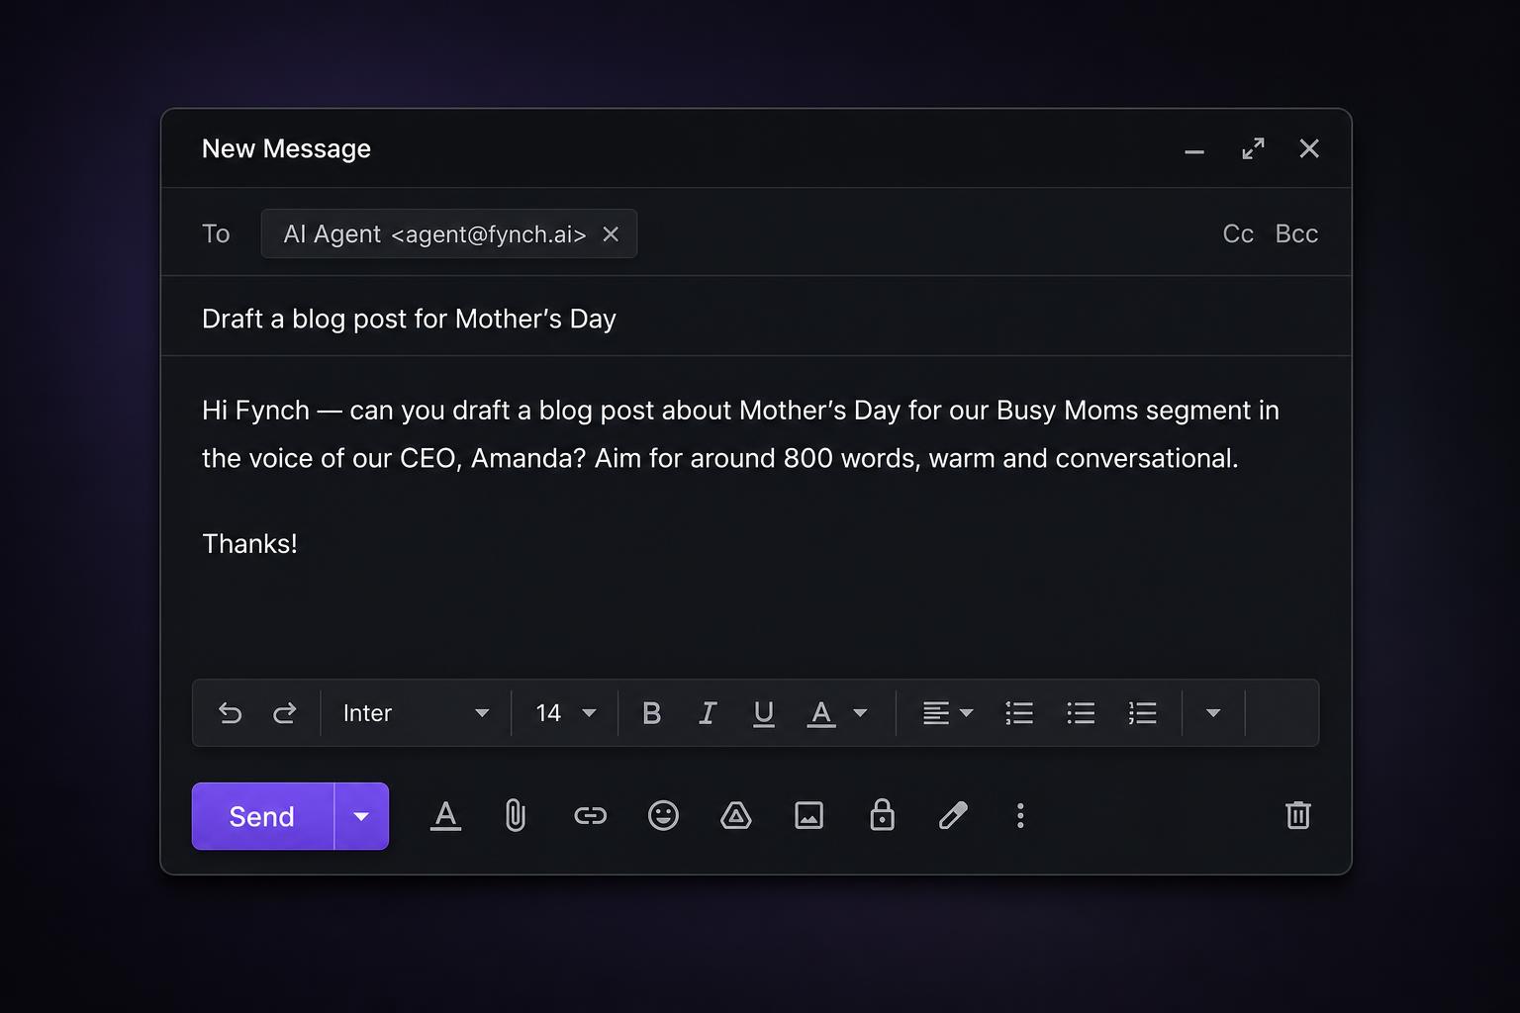Discard draft with trash icon

[1298, 815]
